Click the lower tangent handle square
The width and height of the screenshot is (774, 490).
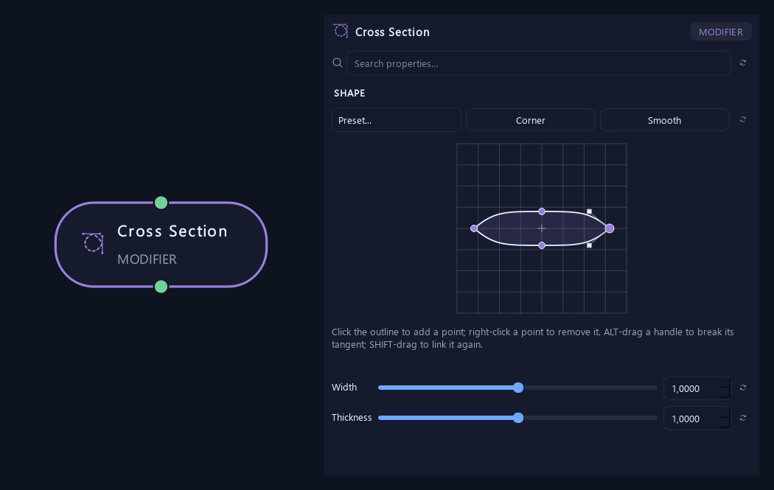tap(589, 245)
